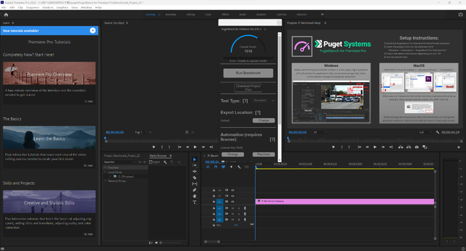Select the Hand tool
Screen dimensions: 466x251
(x=195, y=196)
